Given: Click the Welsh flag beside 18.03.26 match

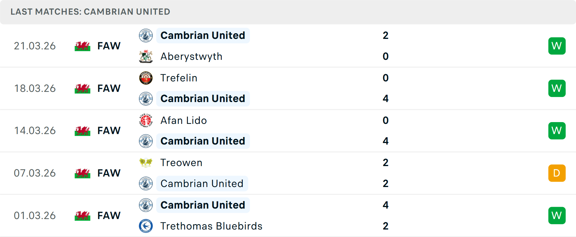Looking at the screenshot, I should 82,89.
